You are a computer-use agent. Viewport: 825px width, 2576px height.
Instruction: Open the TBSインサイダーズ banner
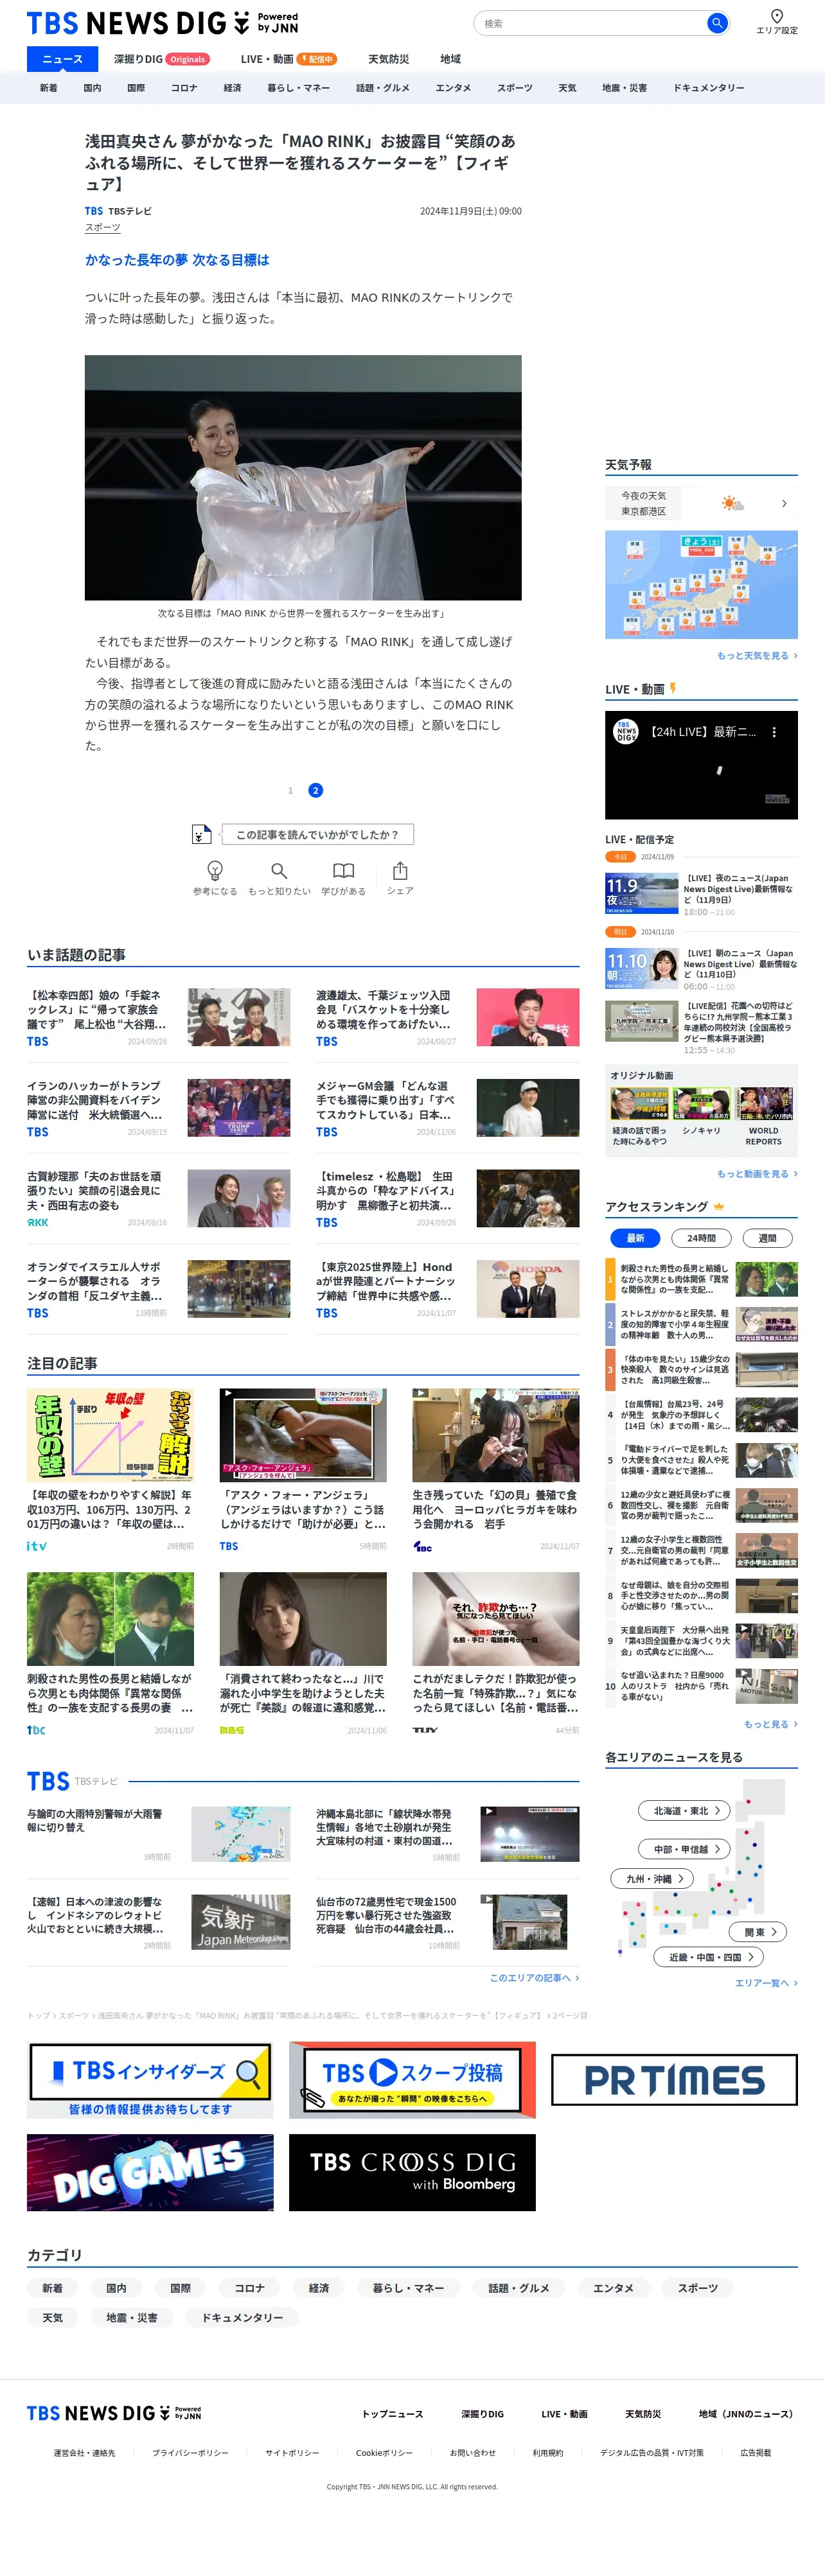[150, 2079]
